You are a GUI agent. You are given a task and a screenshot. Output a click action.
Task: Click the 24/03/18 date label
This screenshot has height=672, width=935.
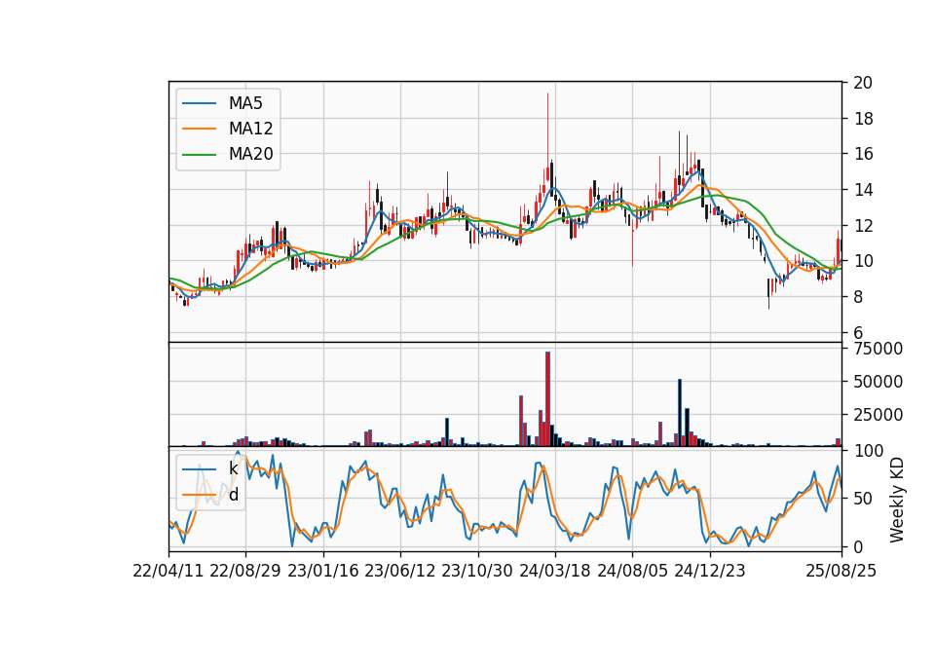pos(555,571)
